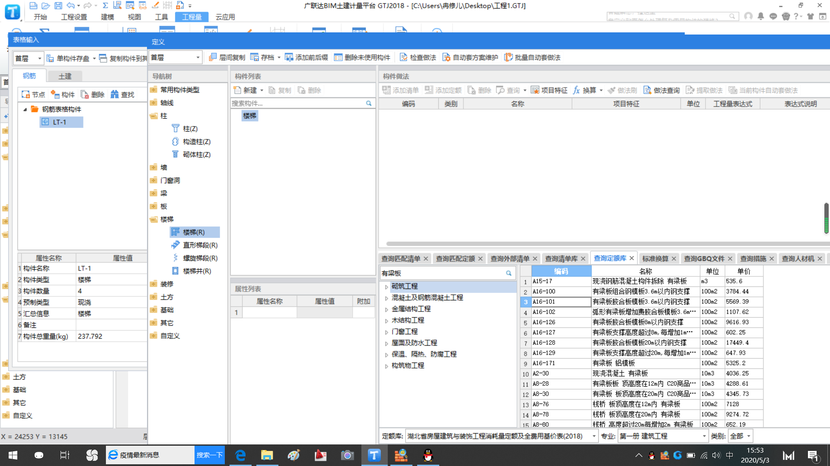Image resolution: width=830 pixels, height=466 pixels.
Task: Open the 建模 menu tab
Action: click(x=107, y=17)
